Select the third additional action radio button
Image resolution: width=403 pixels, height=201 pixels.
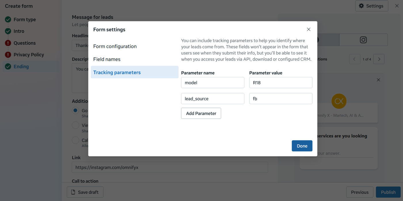pyautogui.click(x=75, y=140)
